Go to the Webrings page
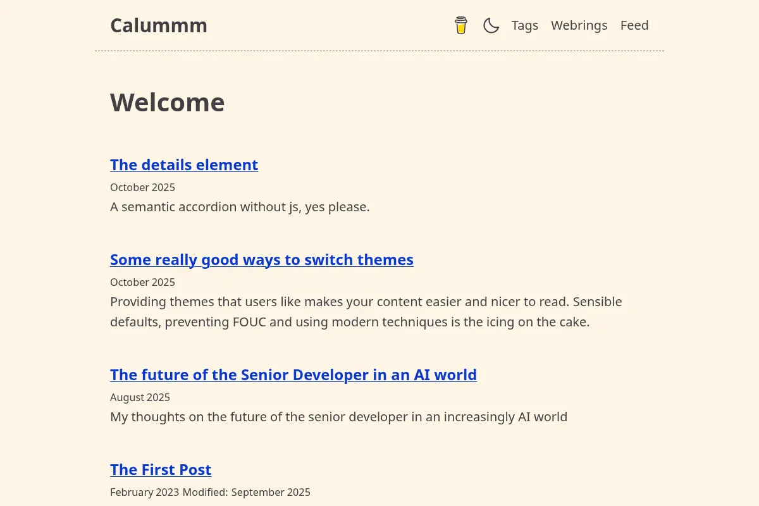 click(579, 25)
